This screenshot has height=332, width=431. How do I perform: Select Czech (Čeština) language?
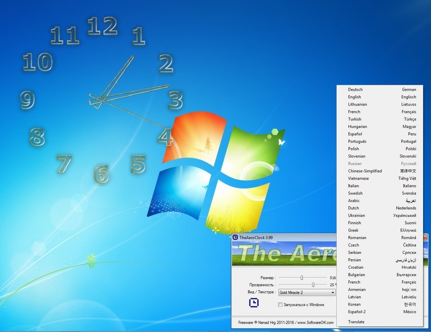[380, 245]
